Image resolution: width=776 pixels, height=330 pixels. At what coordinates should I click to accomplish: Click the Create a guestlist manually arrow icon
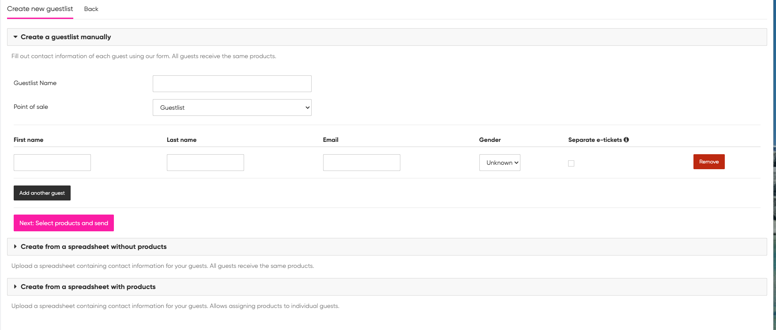pyautogui.click(x=15, y=37)
